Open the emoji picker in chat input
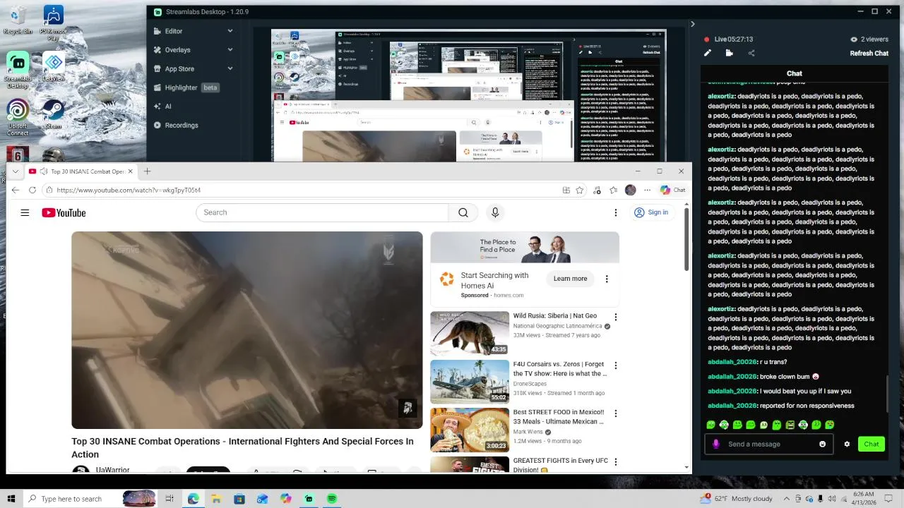The height and width of the screenshot is (508, 904). pyautogui.click(x=822, y=444)
